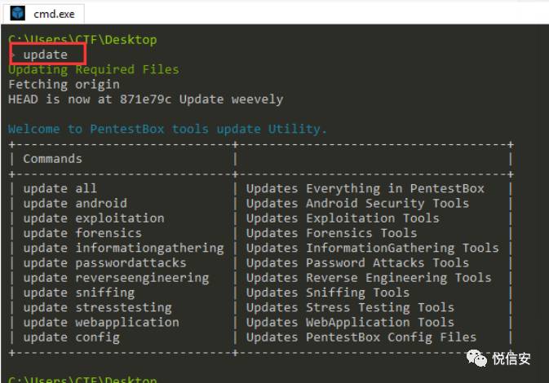Click the "update reverseengineering" command entry
549x383 pixels.
(x=116, y=278)
